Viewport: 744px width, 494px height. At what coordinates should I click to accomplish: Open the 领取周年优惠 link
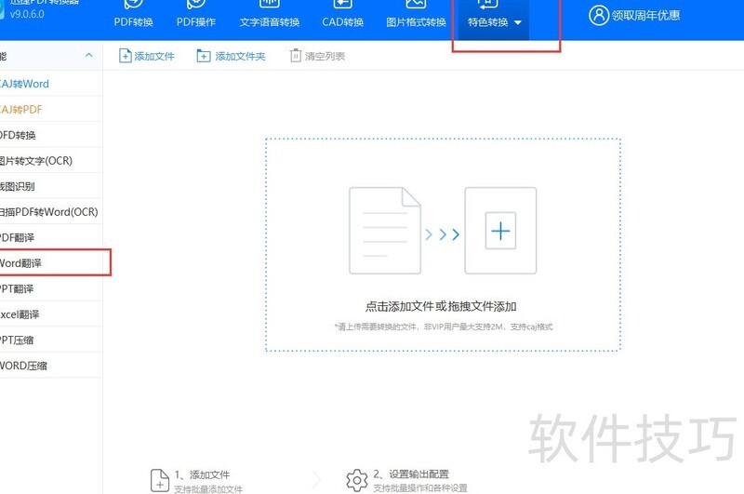tap(645, 16)
